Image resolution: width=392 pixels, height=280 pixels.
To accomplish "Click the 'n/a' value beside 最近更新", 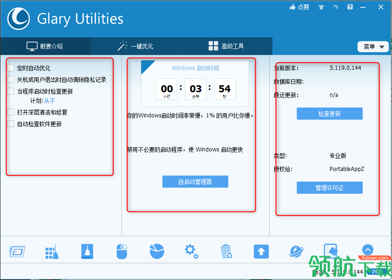I will point(334,95).
